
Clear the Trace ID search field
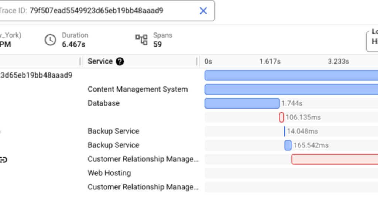point(203,11)
